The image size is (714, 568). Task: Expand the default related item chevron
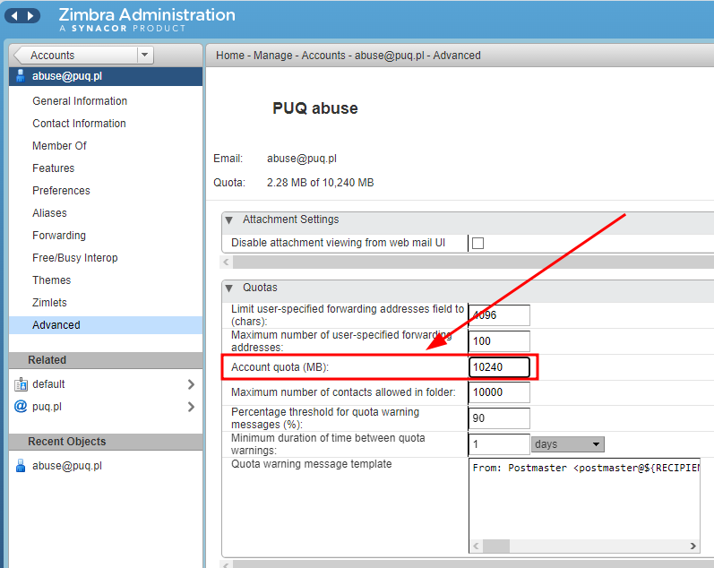coord(191,384)
